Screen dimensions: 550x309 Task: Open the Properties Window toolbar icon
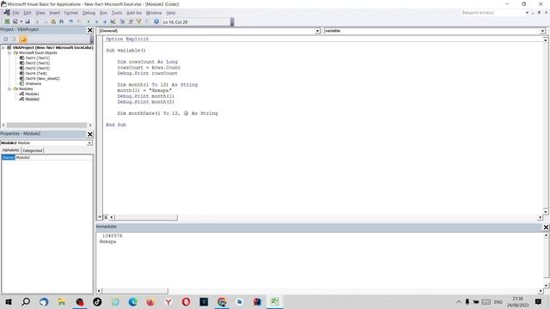click(131, 21)
